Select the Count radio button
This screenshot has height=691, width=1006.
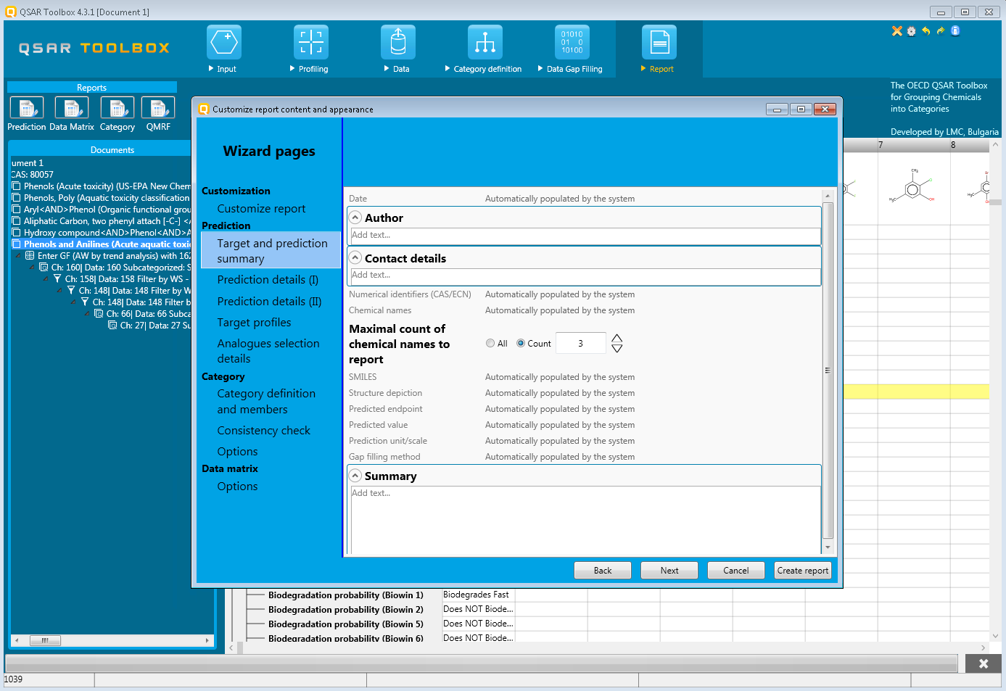[521, 344]
